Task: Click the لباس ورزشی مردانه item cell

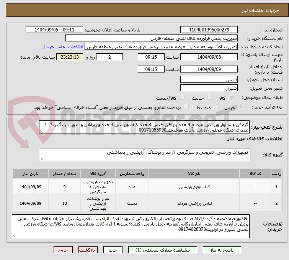Action: tap(194, 203)
